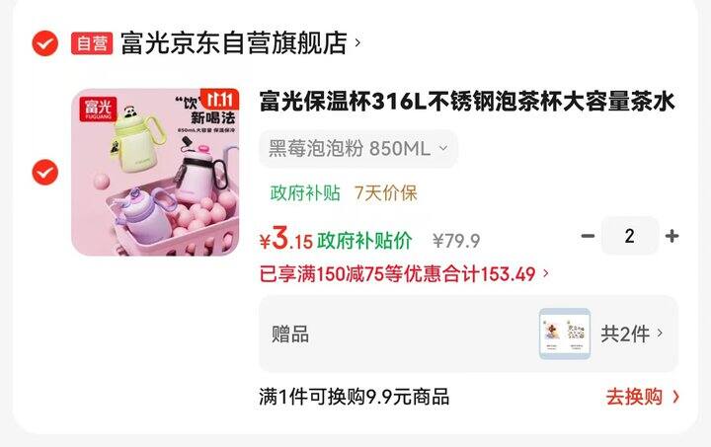Open the 富光京东自营旗舰店 store page
Image resolution: width=711 pixels, height=447 pixels.
point(234,43)
